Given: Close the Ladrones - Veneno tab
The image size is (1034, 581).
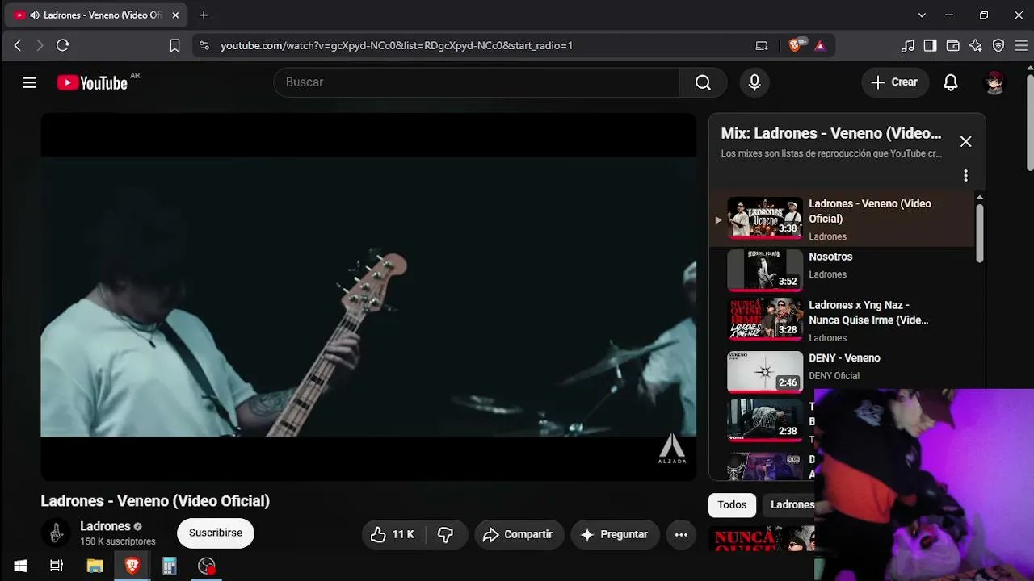Looking at the screenshot, I should click(x=175, y=15).
